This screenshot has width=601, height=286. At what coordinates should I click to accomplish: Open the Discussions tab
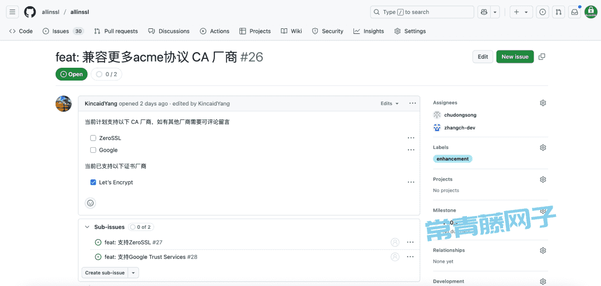pyautogui.click(x=169, y=31)
